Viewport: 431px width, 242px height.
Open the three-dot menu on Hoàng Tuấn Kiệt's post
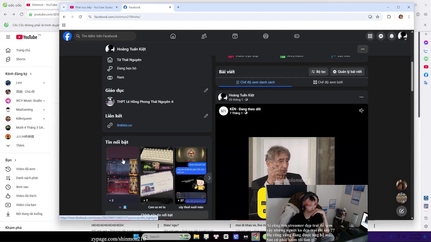click(x=361, y=97)
